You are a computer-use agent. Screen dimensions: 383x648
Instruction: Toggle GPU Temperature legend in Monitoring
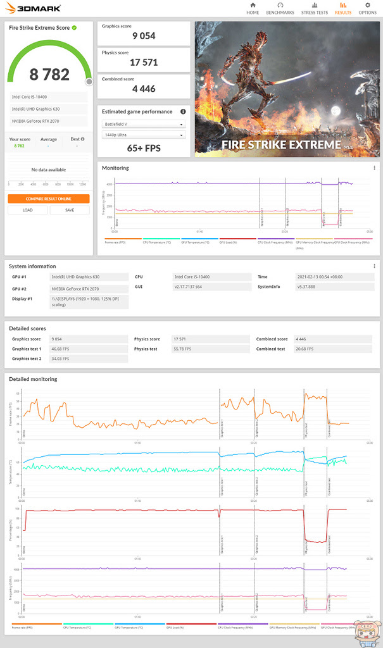(x=199, y=240)
